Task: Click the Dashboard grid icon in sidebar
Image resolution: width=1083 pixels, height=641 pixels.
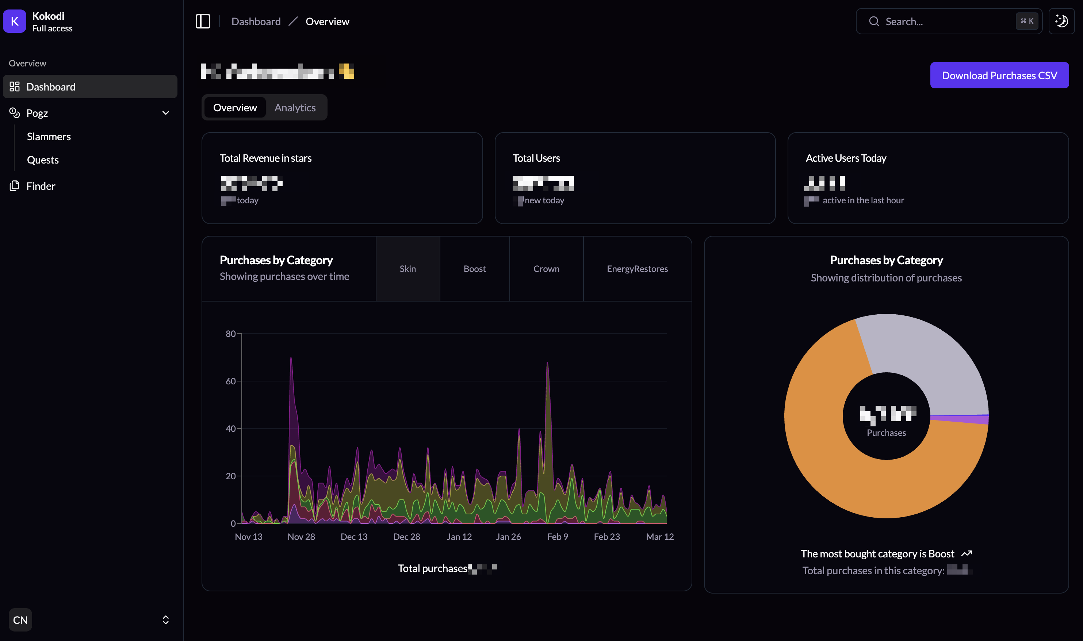Action: (x=15, y=87)
